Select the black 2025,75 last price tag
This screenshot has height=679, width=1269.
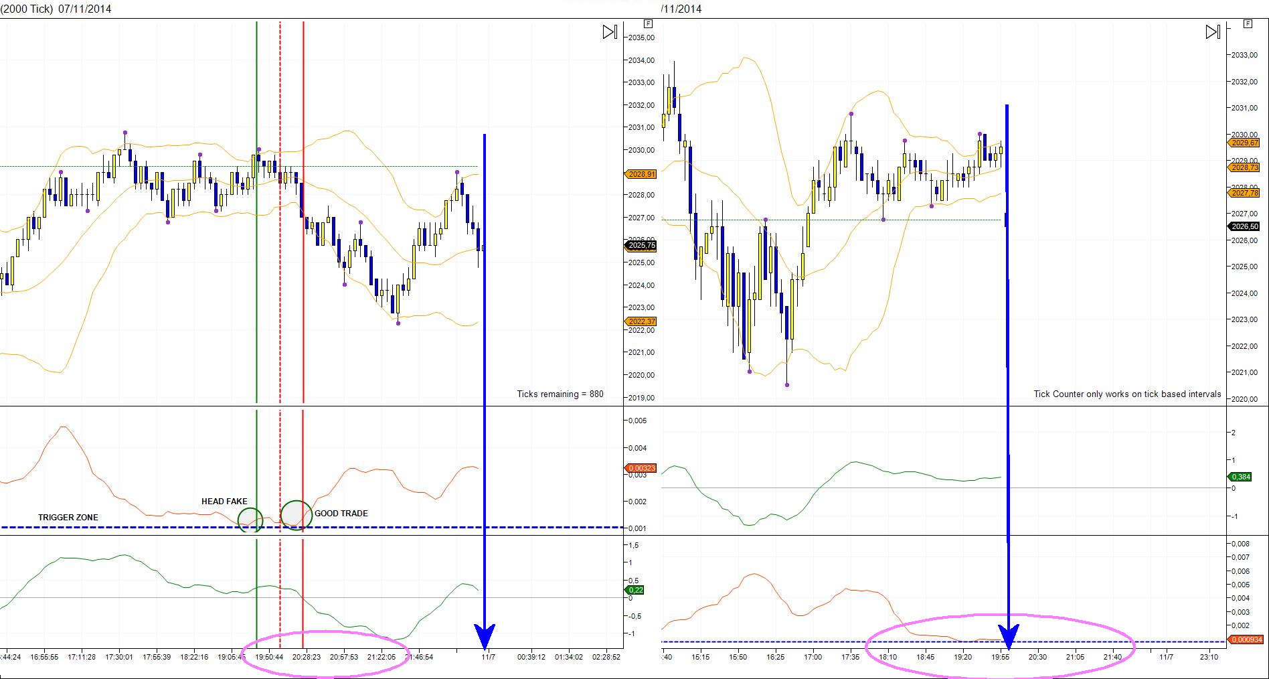pos(642,246)
